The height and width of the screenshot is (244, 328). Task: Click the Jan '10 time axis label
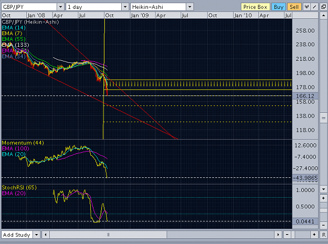click(243, 15)
